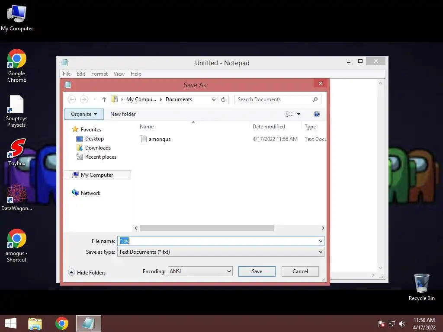443x332 pixels.
Task: Close the Save As dialog
Action: [x=321, y=83]
